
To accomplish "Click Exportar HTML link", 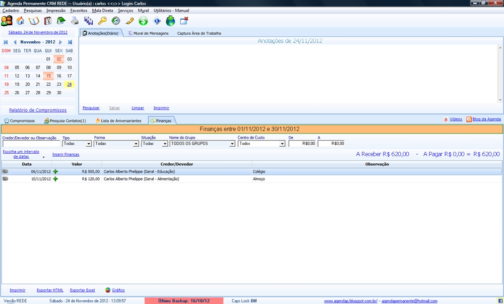I will click(x=50, y=290).
